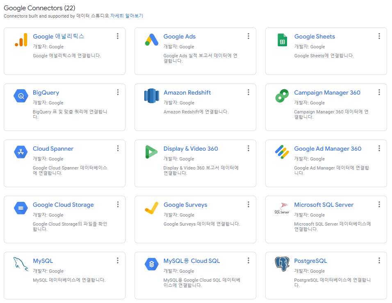
Task: Select the PostgreSQL connector title
Action: (x=310, y=261)
